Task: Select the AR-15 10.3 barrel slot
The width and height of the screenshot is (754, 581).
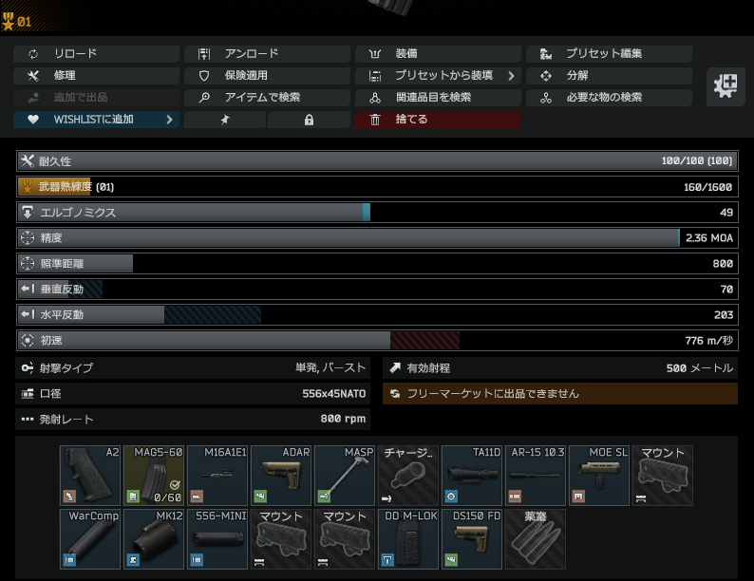Action: [x=536, y=476]
